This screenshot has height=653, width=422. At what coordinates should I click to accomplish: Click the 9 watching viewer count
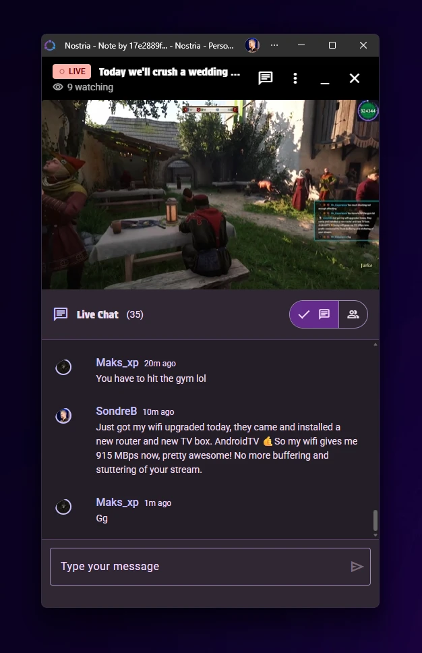pyautogui.click(x=83, y=87)
